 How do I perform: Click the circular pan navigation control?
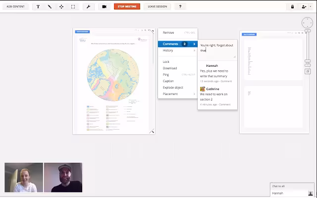point(307,23)
